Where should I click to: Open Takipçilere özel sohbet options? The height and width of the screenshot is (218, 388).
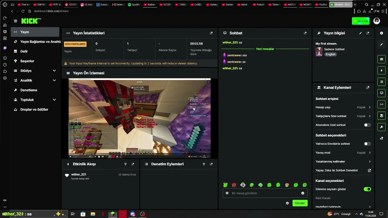click(343, 116)
